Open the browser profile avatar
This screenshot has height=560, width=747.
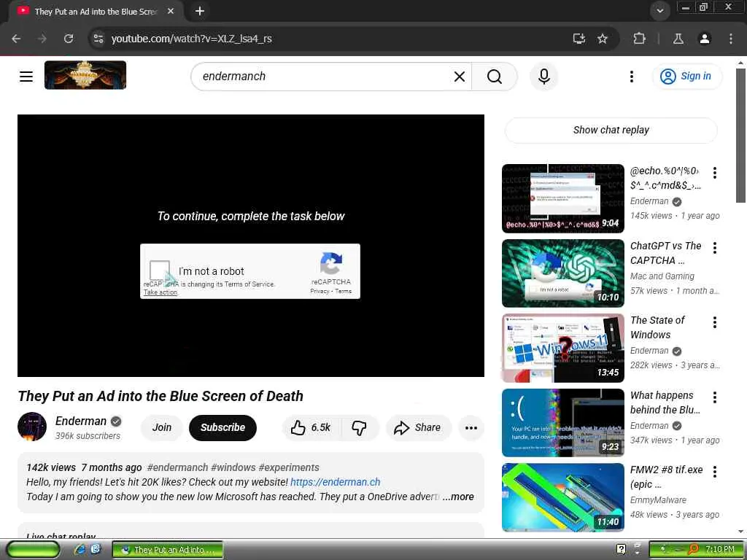[705, 39]
